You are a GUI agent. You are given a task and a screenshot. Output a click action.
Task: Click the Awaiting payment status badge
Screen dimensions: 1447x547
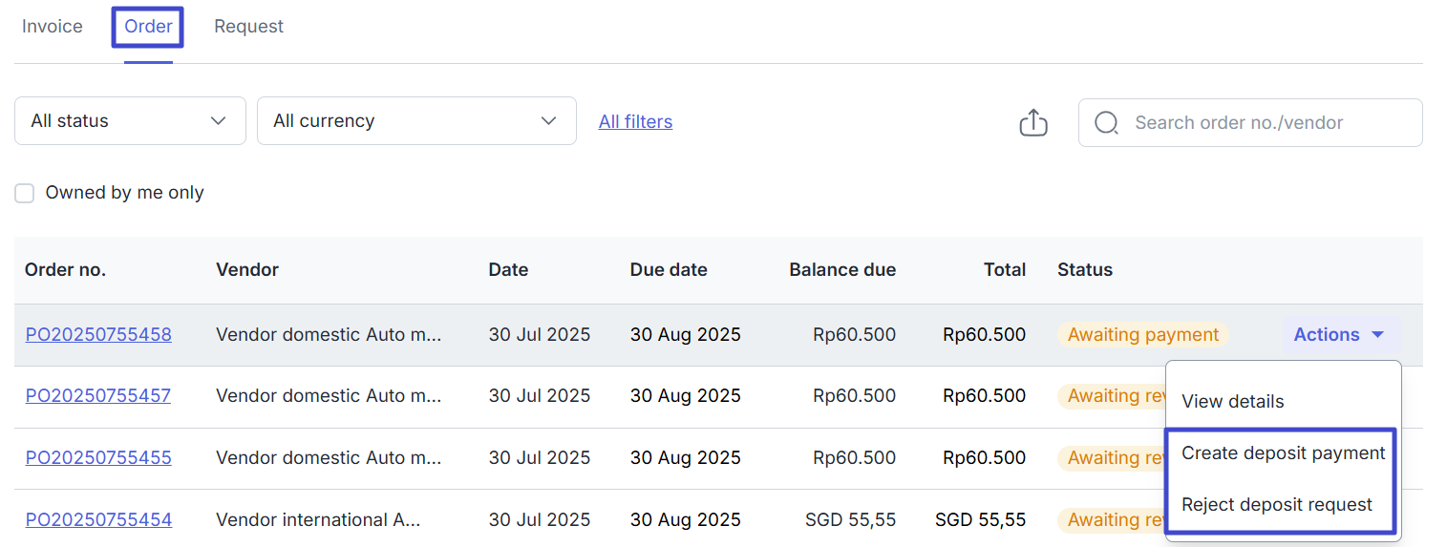pyautogui.click(x=1142, y=335)
